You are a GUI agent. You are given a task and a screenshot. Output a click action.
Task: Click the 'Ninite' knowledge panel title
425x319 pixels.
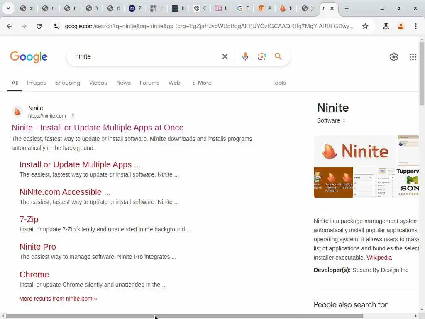tap(333, 108)
